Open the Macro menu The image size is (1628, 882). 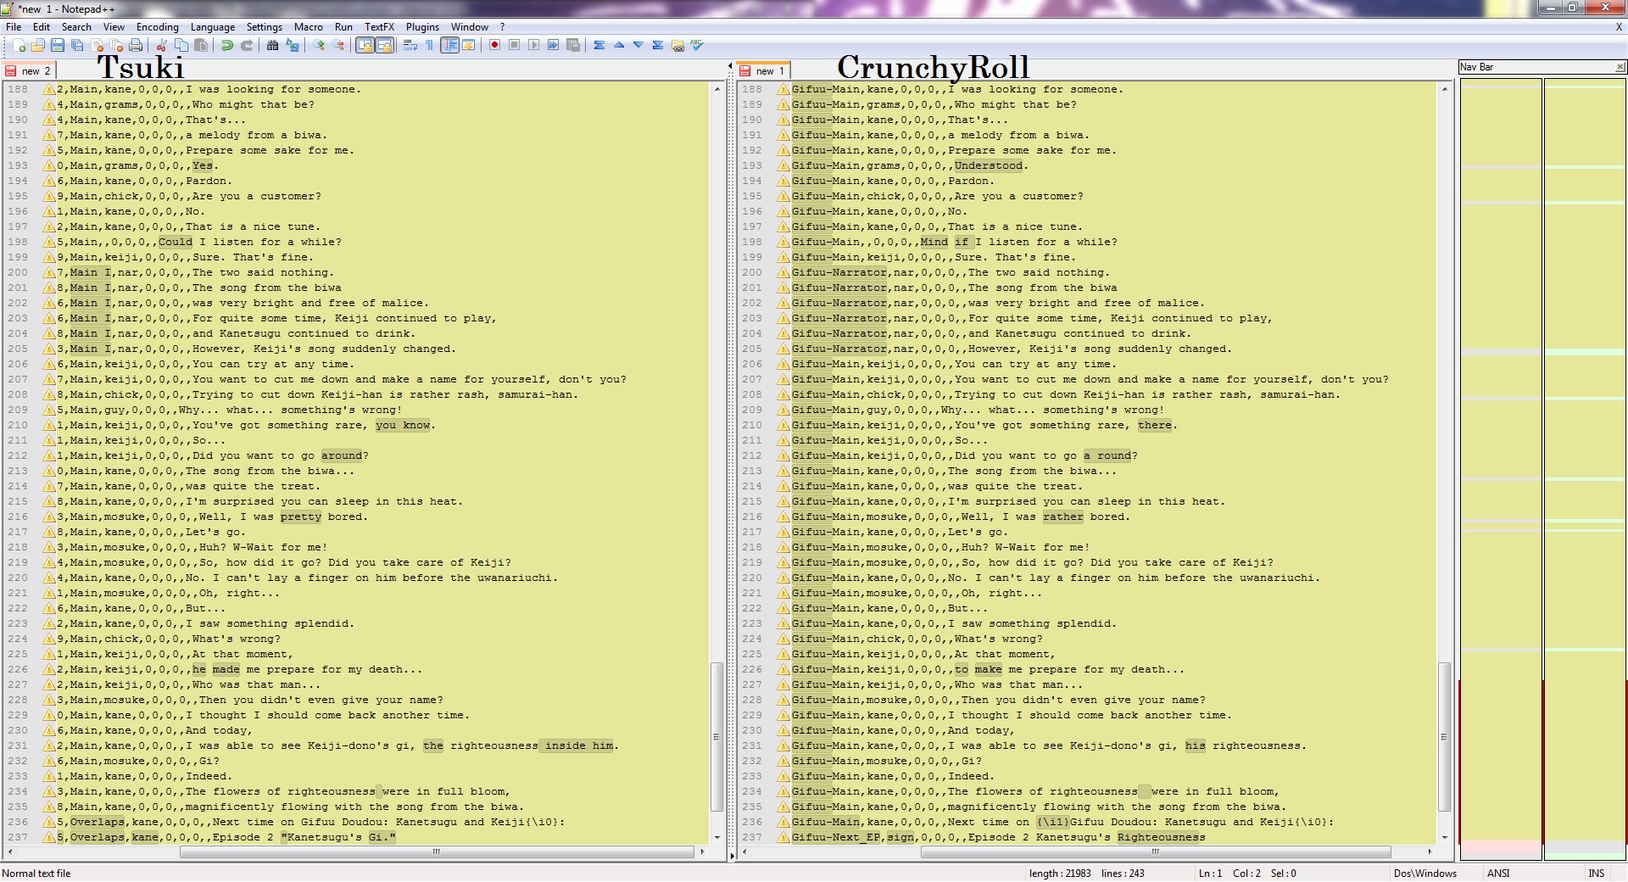[309, 27]
